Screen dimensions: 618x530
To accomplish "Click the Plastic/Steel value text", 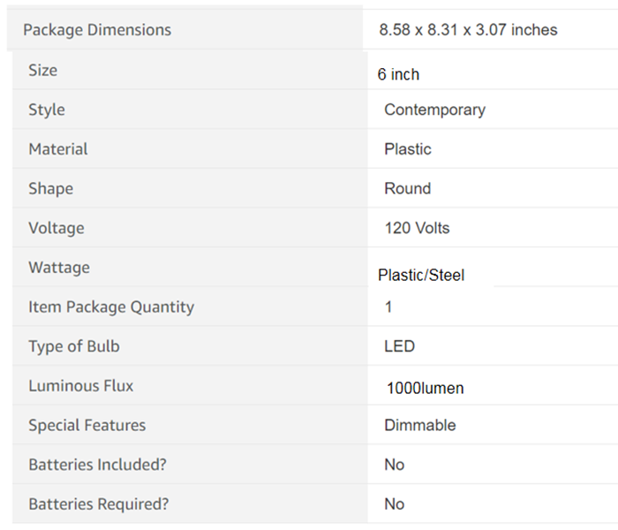I will (x=421, y=276).
